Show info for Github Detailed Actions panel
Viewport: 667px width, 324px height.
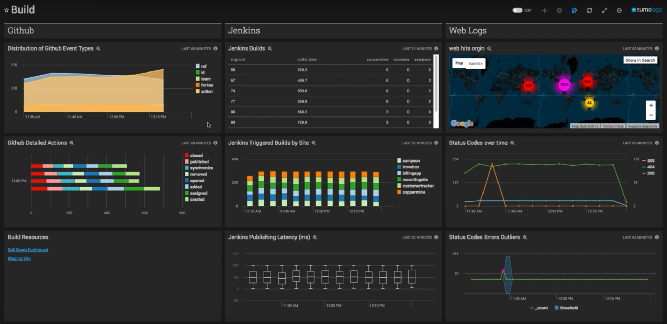point(216,143)
